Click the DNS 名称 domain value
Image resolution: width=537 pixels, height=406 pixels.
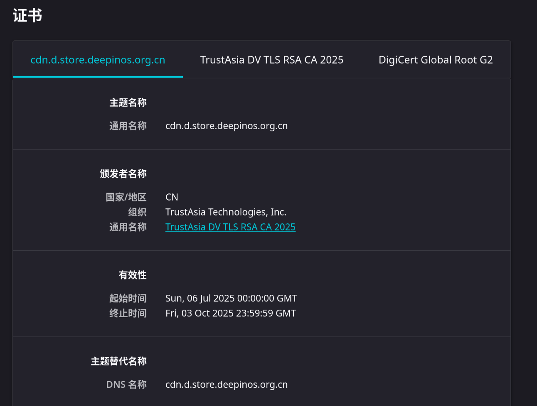[226, 385]
